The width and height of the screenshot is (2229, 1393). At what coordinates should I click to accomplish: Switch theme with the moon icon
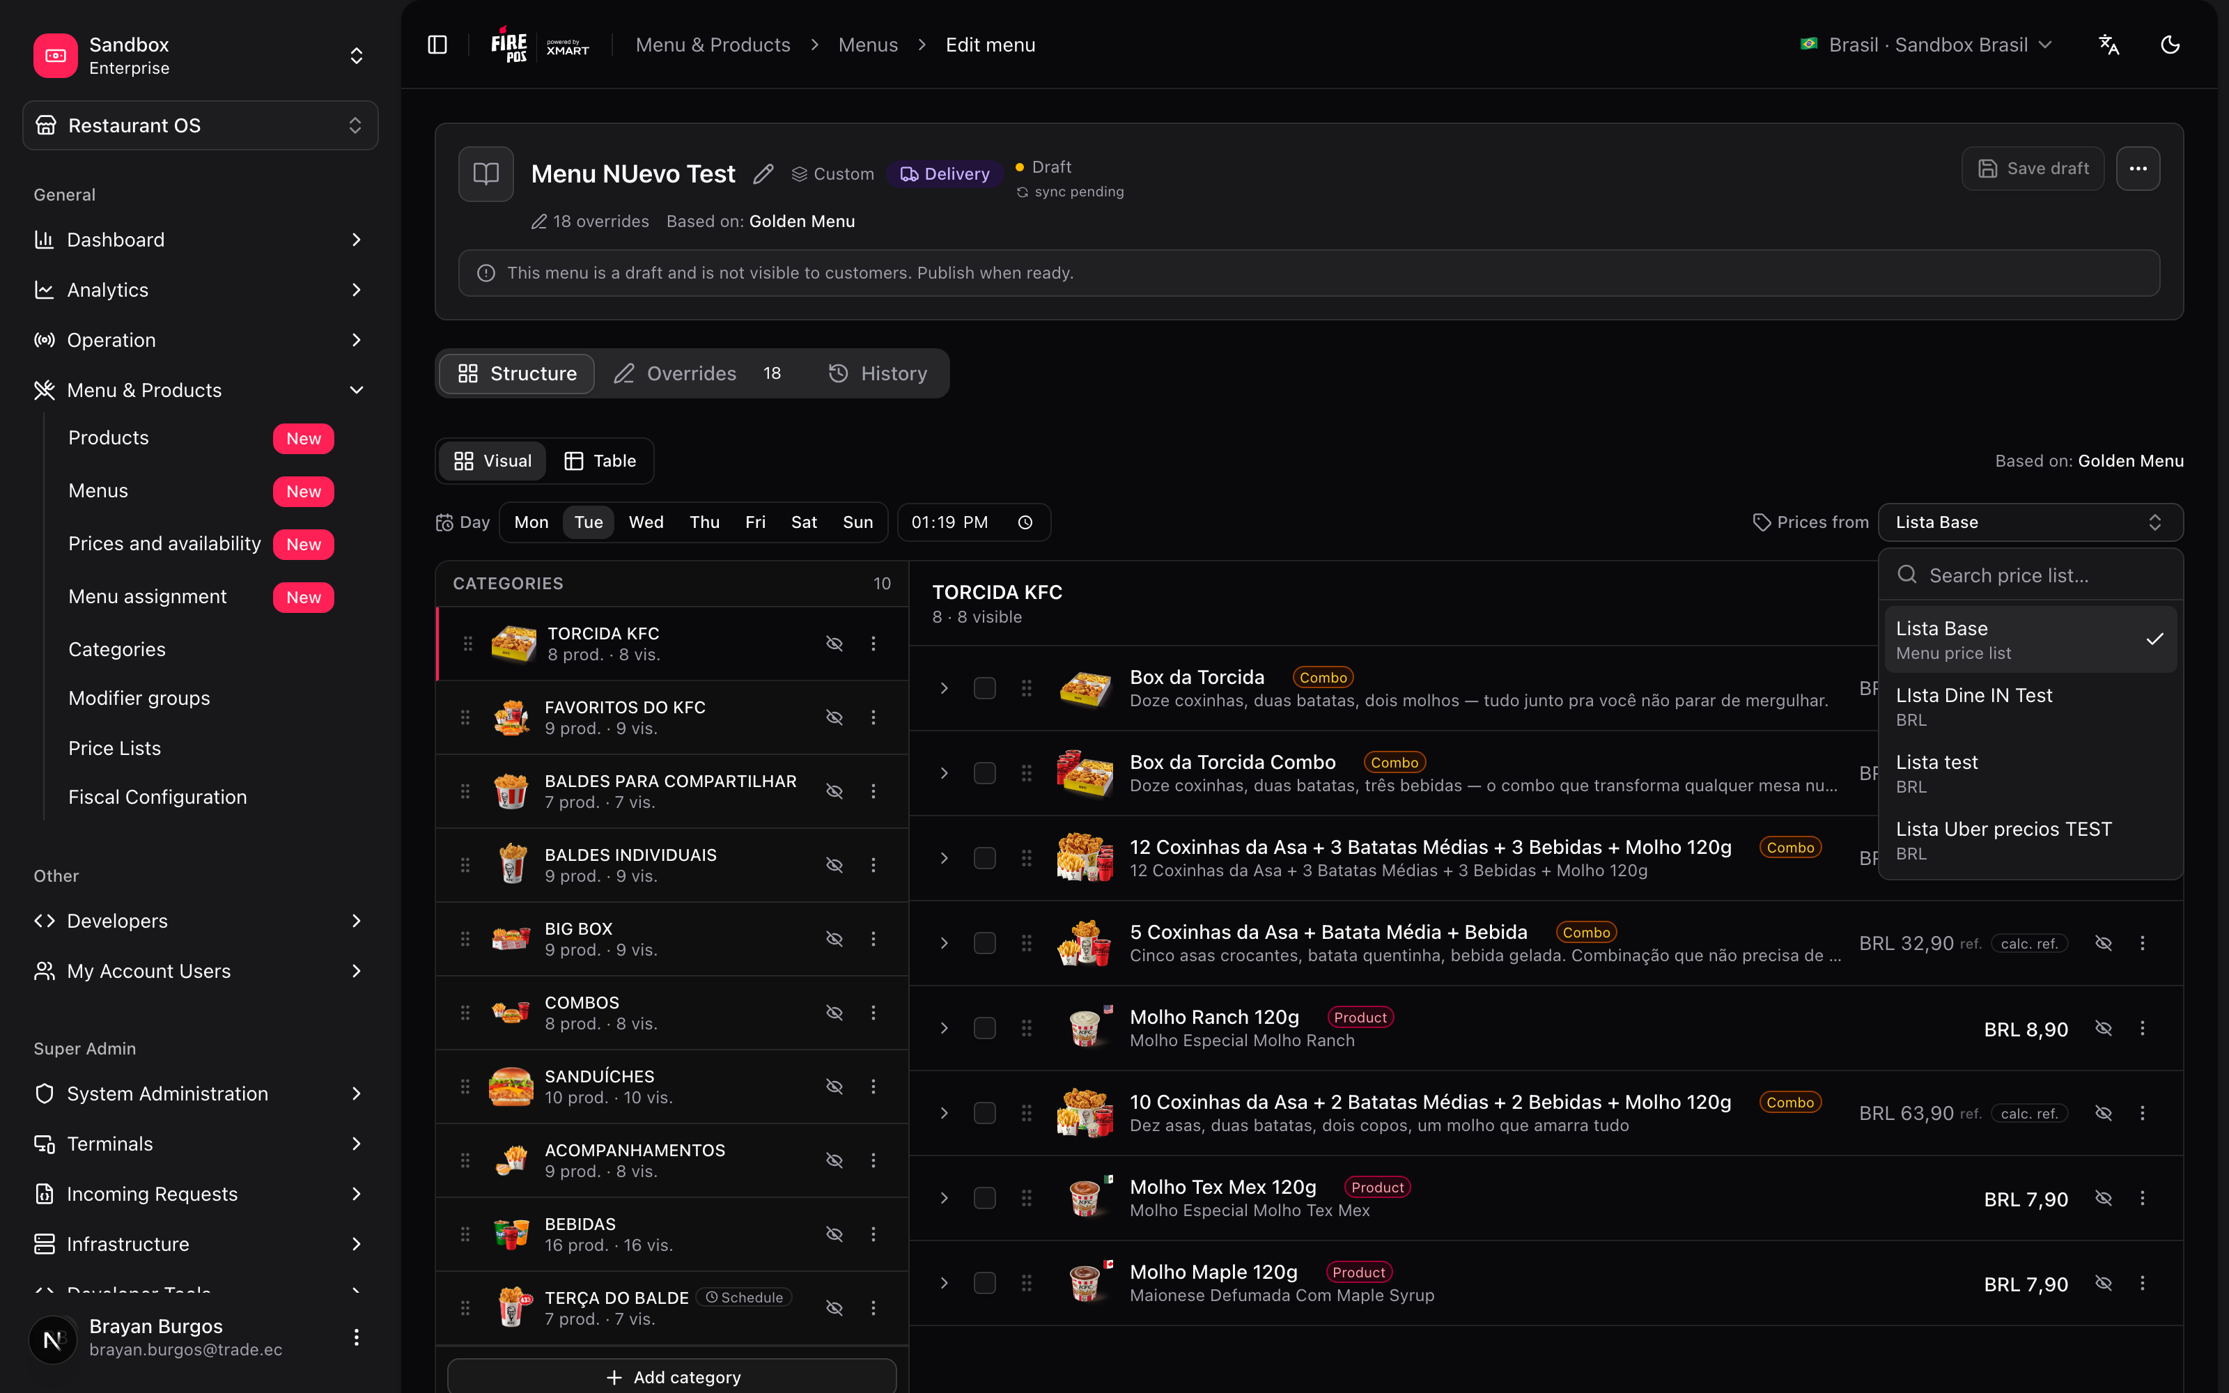[x=2170, y=45]
